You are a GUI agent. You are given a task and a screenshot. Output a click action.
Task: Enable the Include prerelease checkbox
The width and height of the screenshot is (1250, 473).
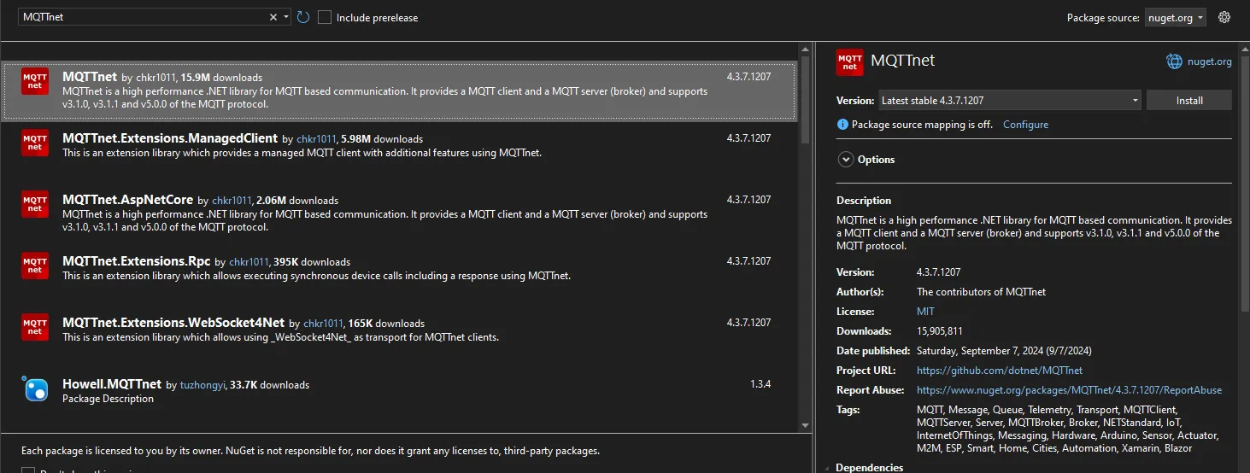pyautogui.click(x=325, y=17)
